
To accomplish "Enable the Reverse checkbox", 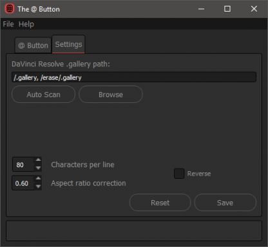I will click(179, 174).
